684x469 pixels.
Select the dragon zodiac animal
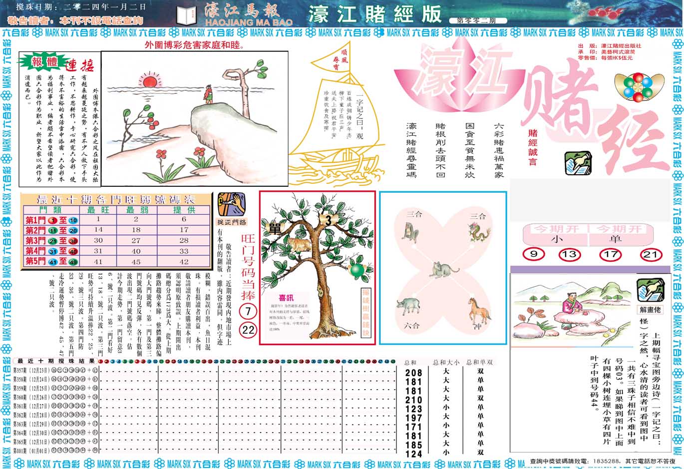click(478, 232)
